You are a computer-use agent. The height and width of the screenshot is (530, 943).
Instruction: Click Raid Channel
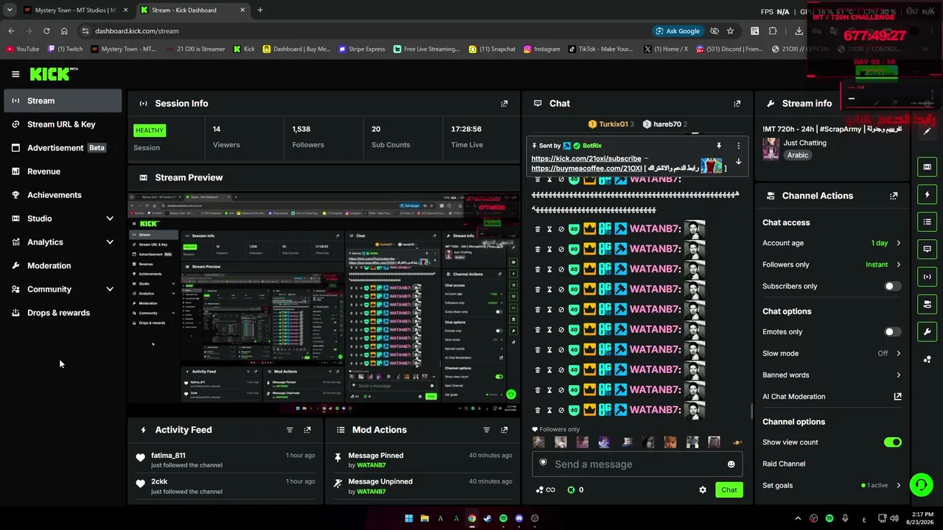784,464
